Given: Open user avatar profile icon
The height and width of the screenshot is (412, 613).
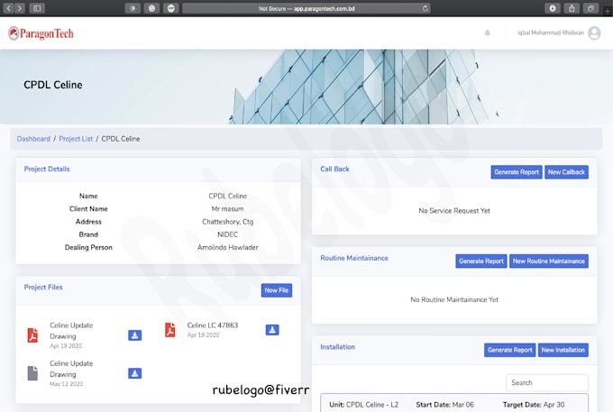Looking at the screenshot, I should pos(594,32).
